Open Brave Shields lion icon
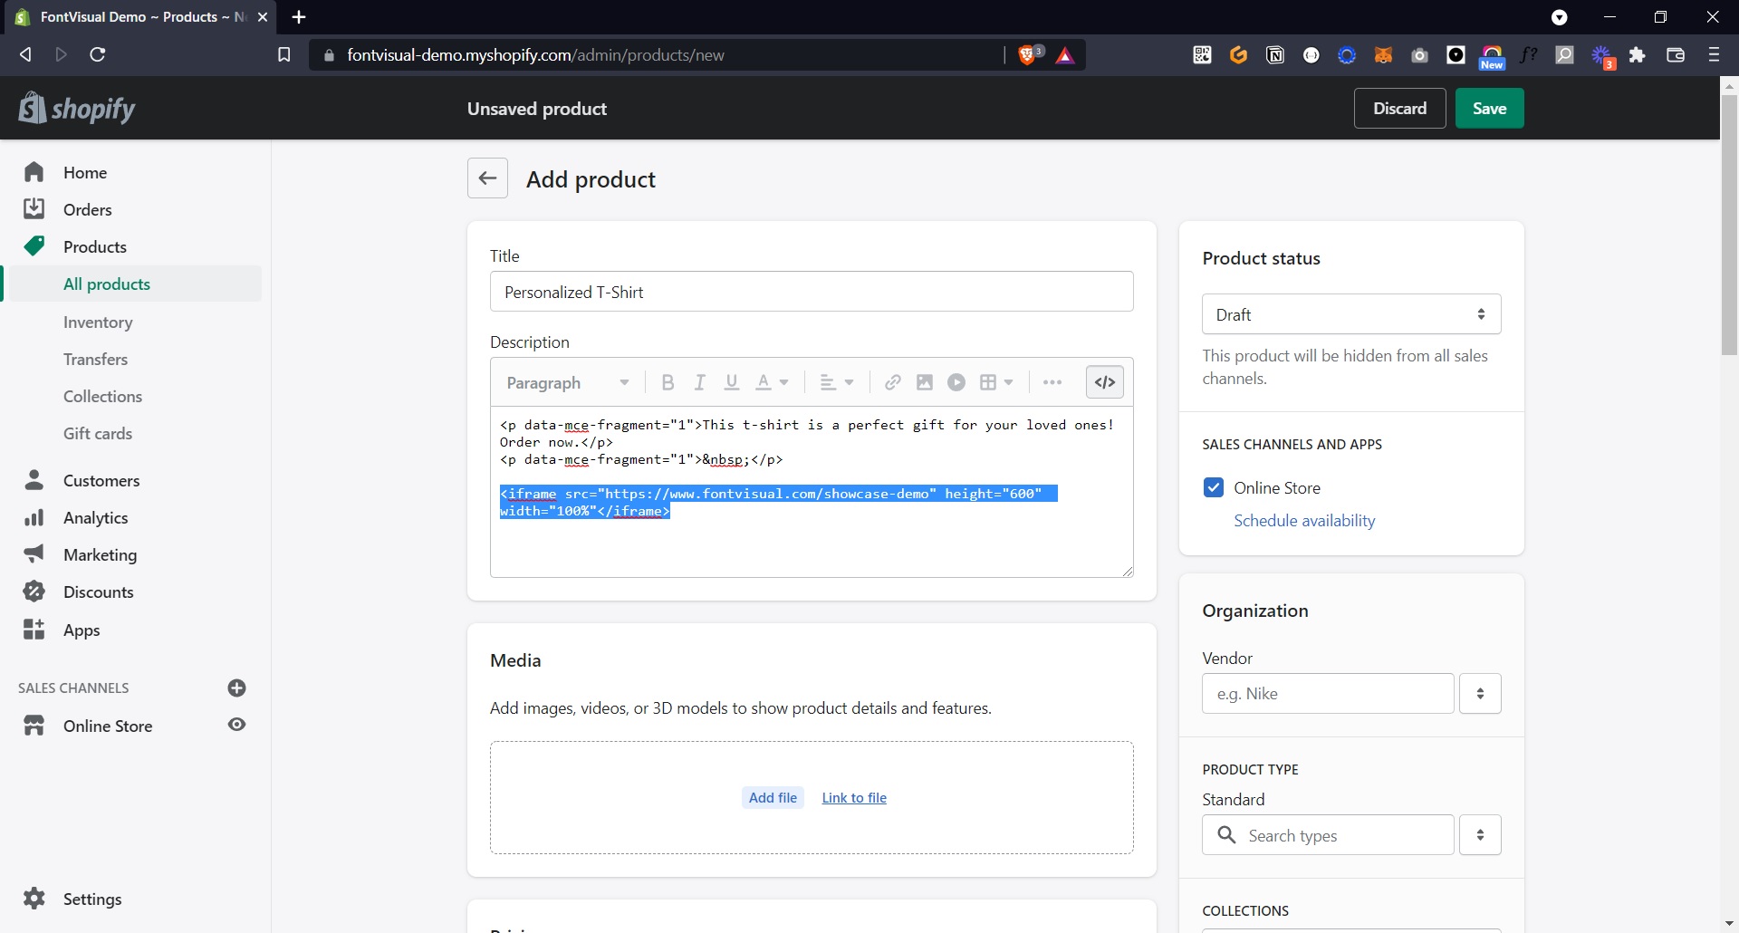The height and width of the screenshot is (933, 1739). [x=1030, y=54]
